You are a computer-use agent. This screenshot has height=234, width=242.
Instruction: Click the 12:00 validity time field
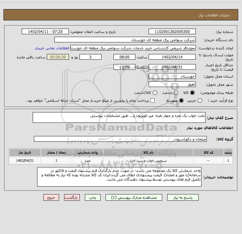point(124,67)
